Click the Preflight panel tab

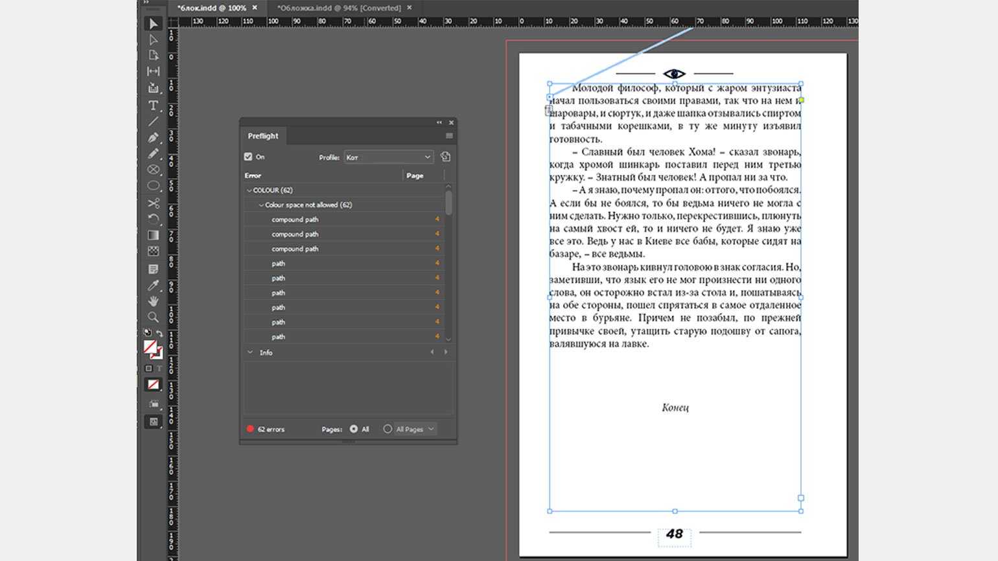tap(262, 136)
